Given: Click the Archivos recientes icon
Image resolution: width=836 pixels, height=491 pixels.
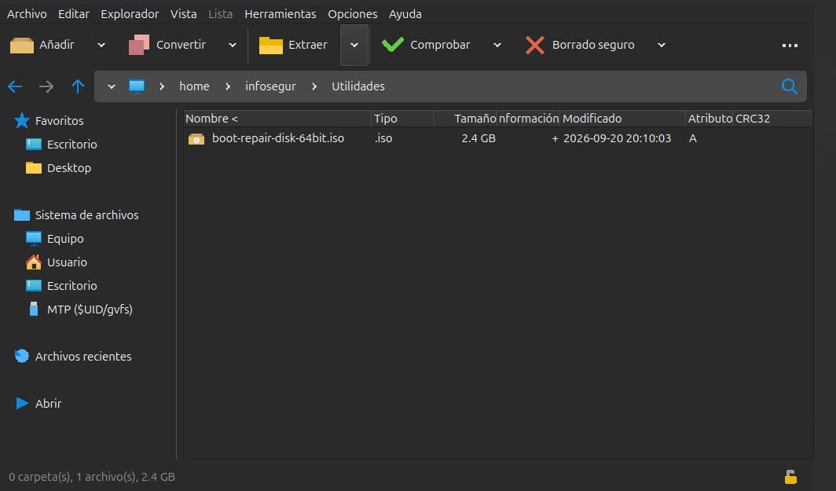Looking at the screenshot, I should click(22, 356).
